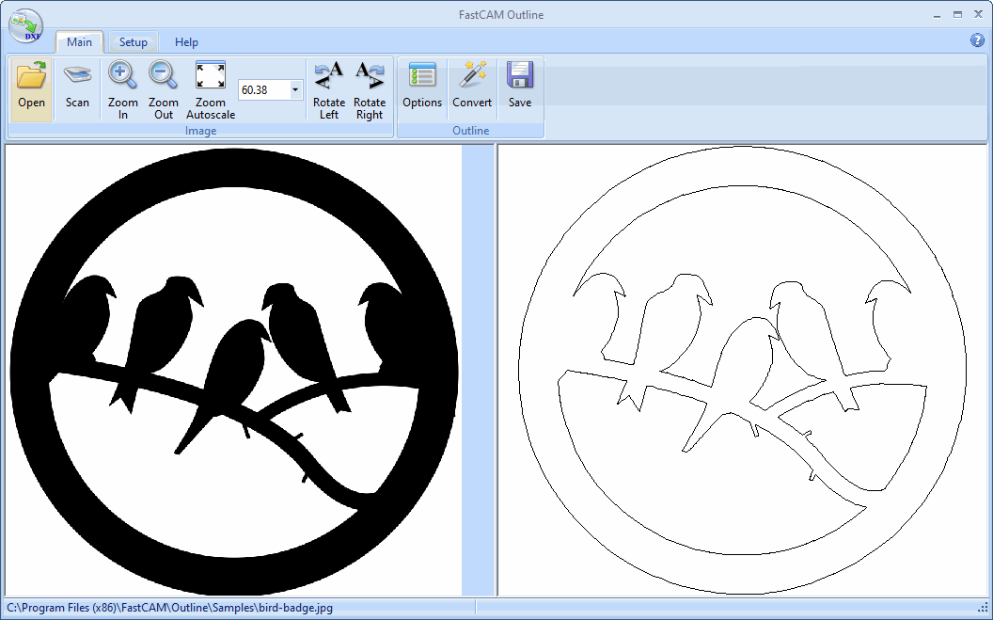Switch to the Setup tab
Image resolution: width=993 pixels, height=620 pixels.
point(133,42)
